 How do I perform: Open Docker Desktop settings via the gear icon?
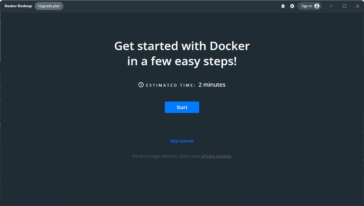292,6
